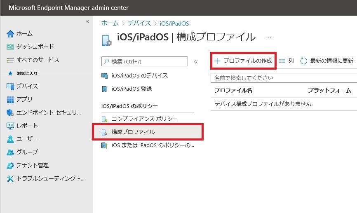The width and height of the screenshot is (357, 213).
Task: Click ユーザー label in sidebar
Action: click(27, 139)
